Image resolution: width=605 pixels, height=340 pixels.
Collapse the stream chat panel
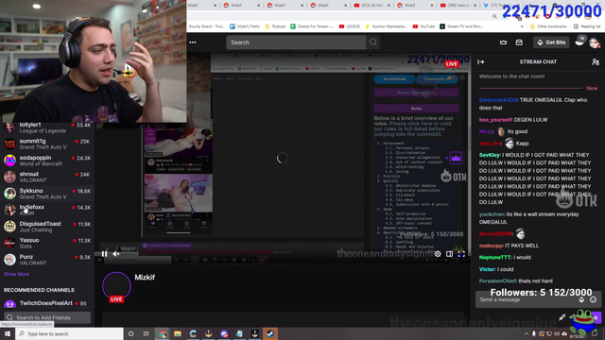tap(481, 61)
